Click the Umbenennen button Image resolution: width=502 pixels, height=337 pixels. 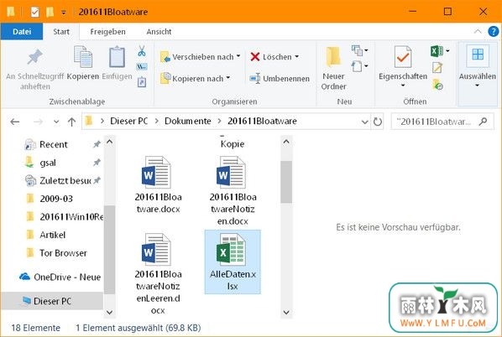coord(280,79)
